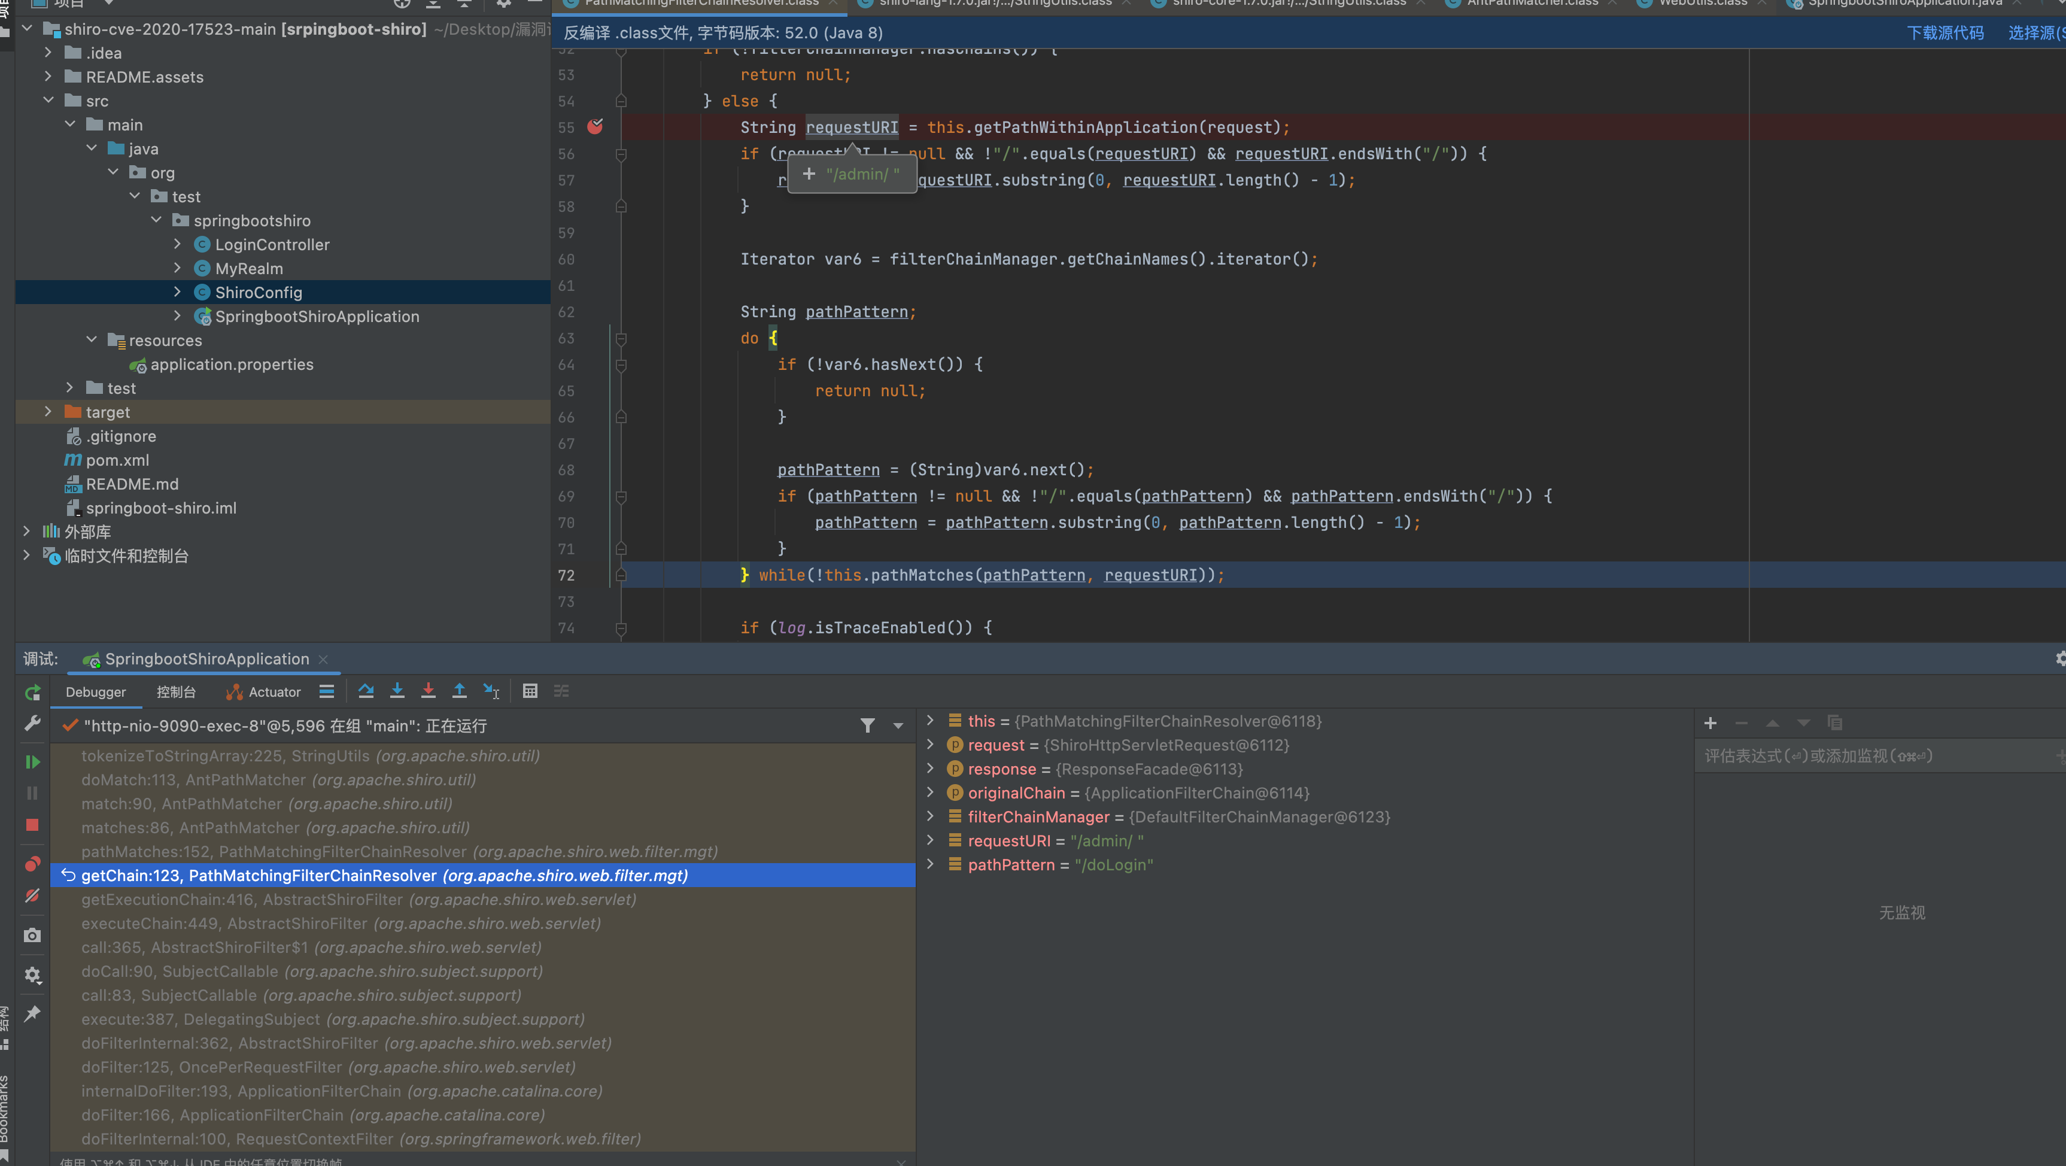Open the Evaluate Expression calculator icon
This screenshot has height=1166, width=2066.
530,691
